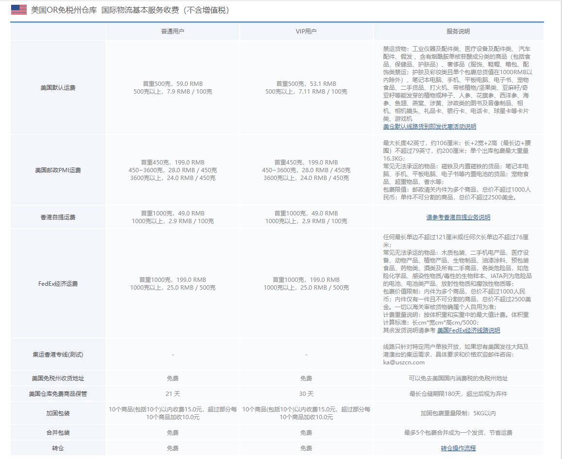Click the 香港自提运费 row label

pos(58,217)
